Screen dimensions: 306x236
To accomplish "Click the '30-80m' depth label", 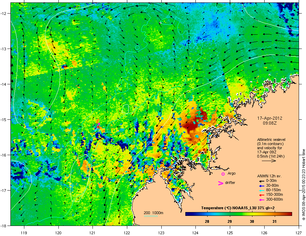I will point(272,186).
